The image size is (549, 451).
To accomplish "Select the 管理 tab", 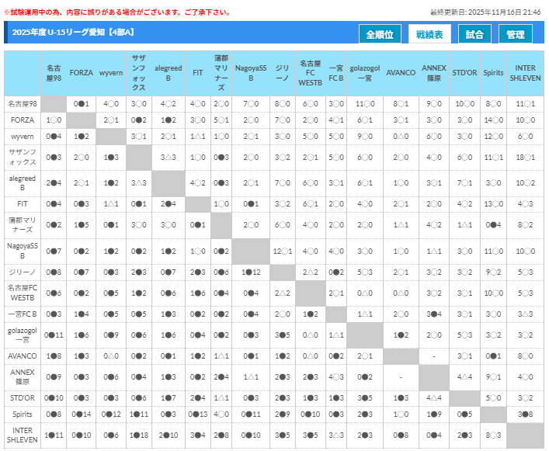I will tap(516, 34).
